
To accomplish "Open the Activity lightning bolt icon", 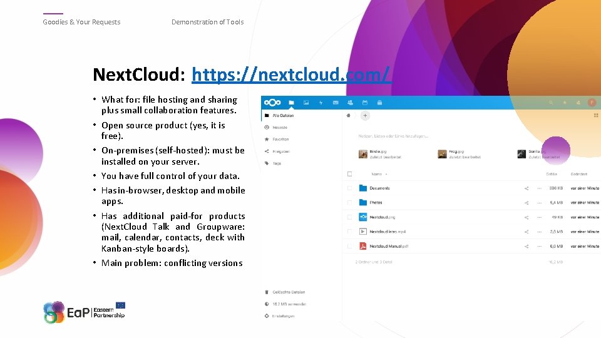I will 321,103.
